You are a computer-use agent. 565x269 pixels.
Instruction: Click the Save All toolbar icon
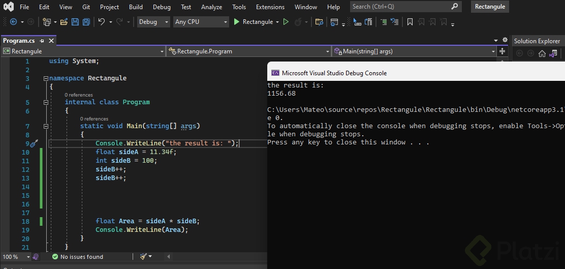click(x=86, y=22)
